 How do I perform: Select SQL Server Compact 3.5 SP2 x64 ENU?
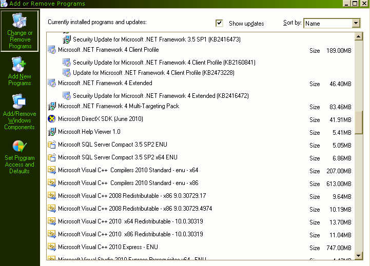point(118,157)
